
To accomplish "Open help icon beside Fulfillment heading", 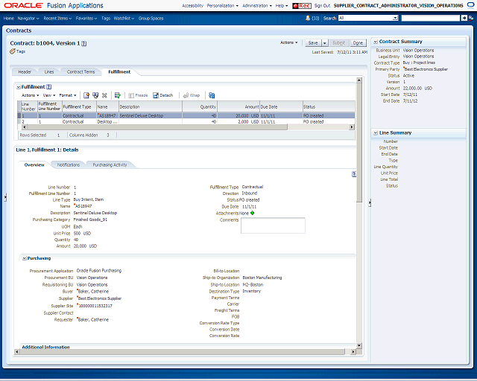I will 48,87.
